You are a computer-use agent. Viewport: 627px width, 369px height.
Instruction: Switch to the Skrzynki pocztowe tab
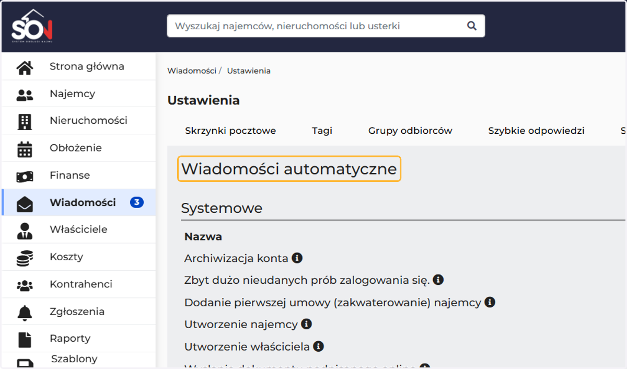(230, 131)
